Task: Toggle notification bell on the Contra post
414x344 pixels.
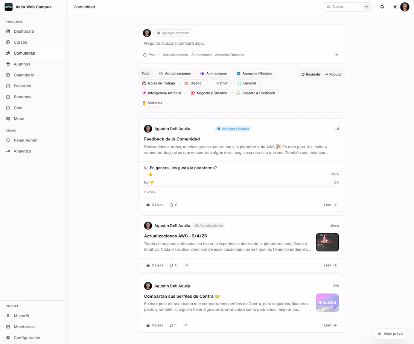Action: coord(186,325)
